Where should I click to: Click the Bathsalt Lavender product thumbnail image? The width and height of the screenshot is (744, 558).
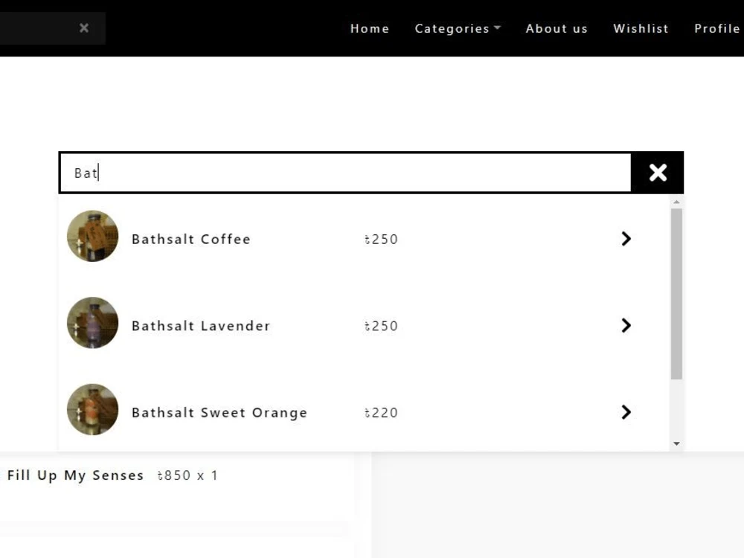(92, 323)
